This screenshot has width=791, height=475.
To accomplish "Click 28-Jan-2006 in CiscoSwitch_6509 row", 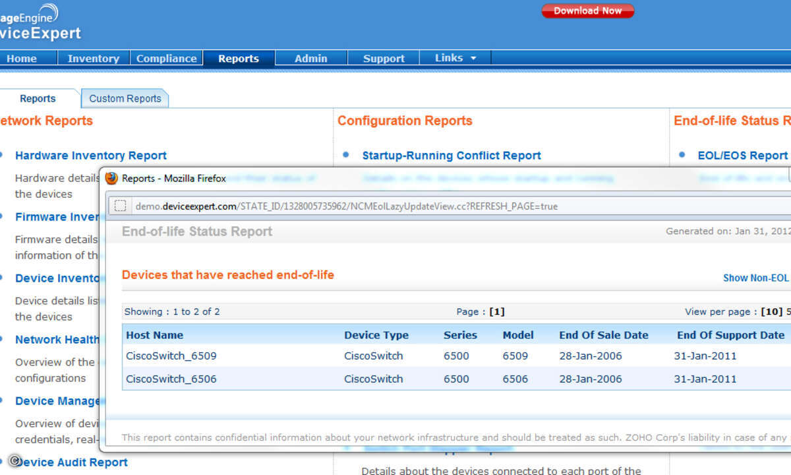I will tap(591, 356).
